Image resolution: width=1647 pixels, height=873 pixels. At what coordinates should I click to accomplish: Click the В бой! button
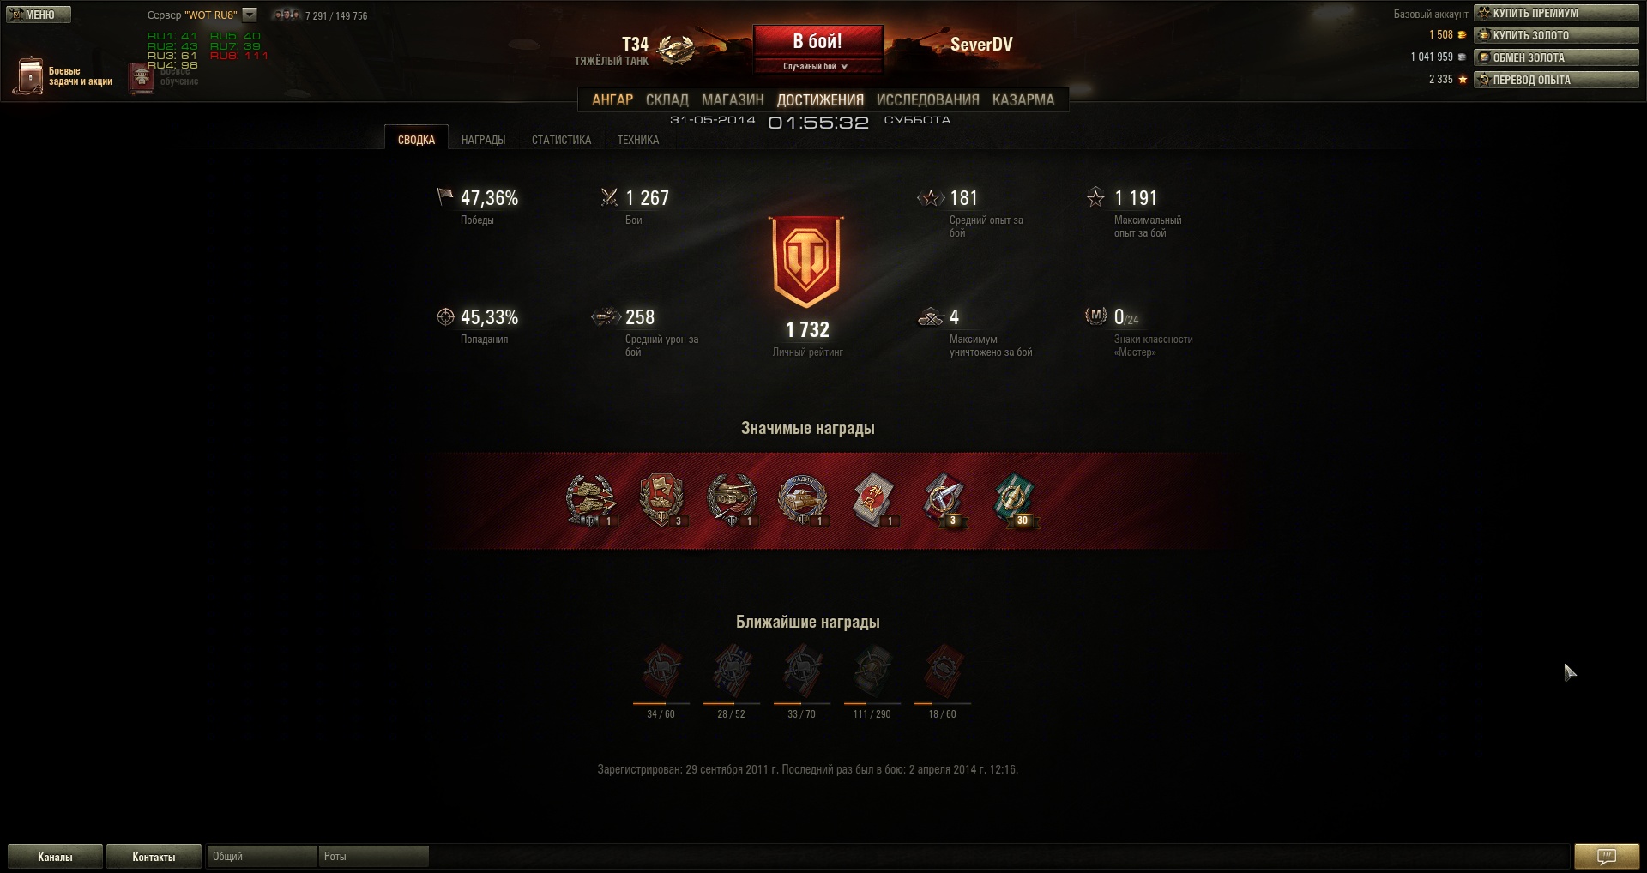point(817,41)
